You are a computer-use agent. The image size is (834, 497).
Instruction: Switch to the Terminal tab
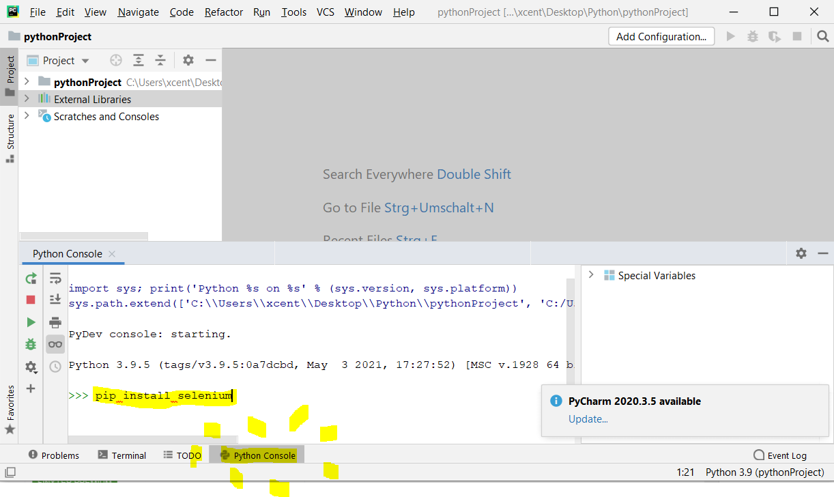[122, 455]
